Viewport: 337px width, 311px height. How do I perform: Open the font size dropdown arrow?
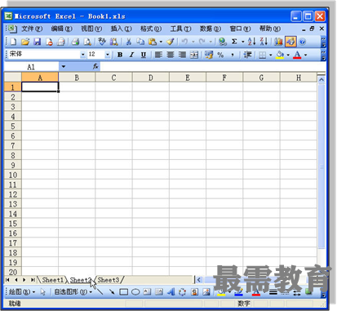(x=108, y=55)
